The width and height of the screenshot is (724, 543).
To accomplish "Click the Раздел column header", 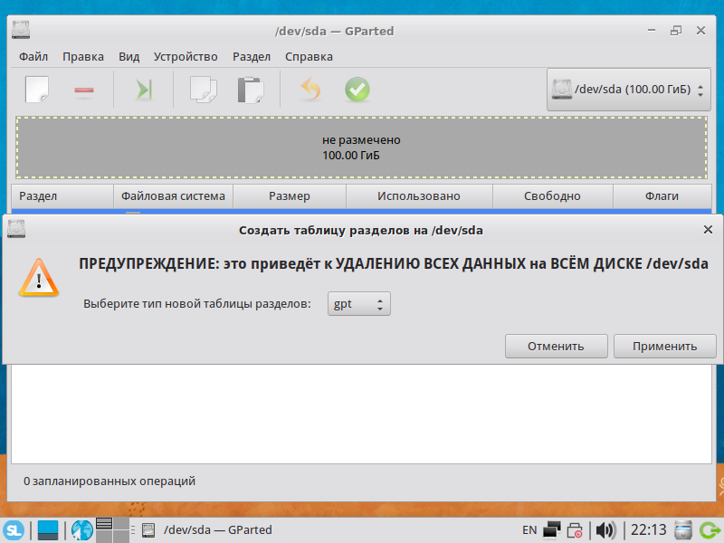I will click(x=62, y=196).
